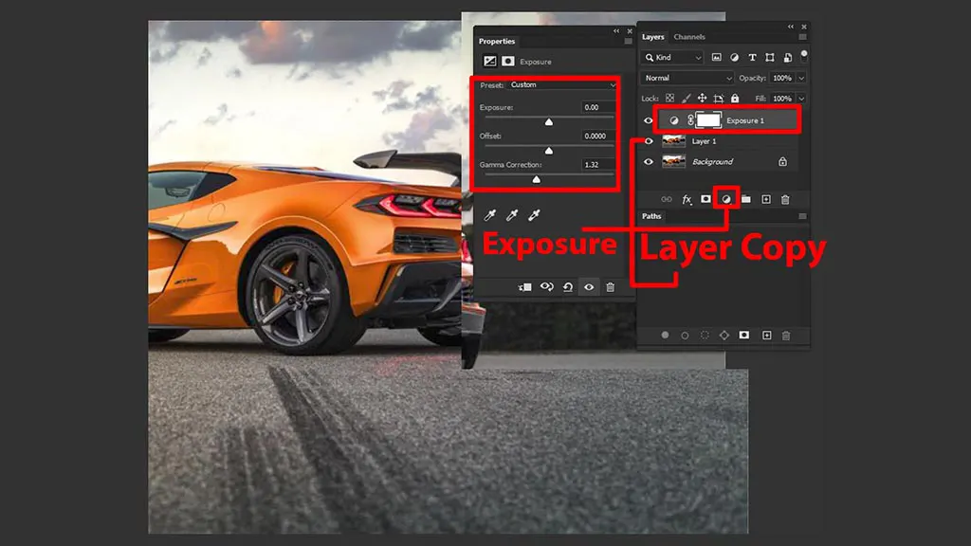Open the Paths panel options menu

(x=802, y=216)
